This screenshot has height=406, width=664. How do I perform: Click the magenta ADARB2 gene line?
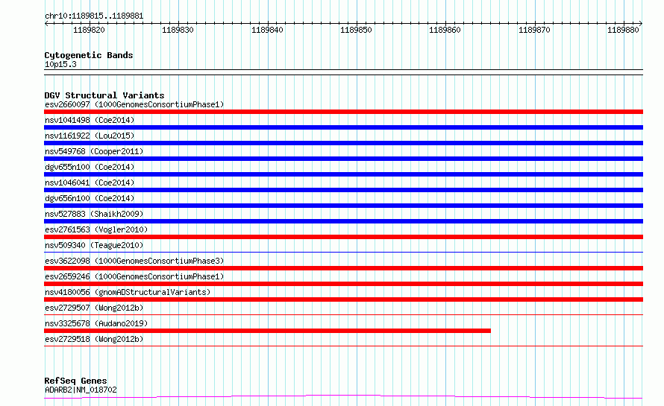[343, 396]
